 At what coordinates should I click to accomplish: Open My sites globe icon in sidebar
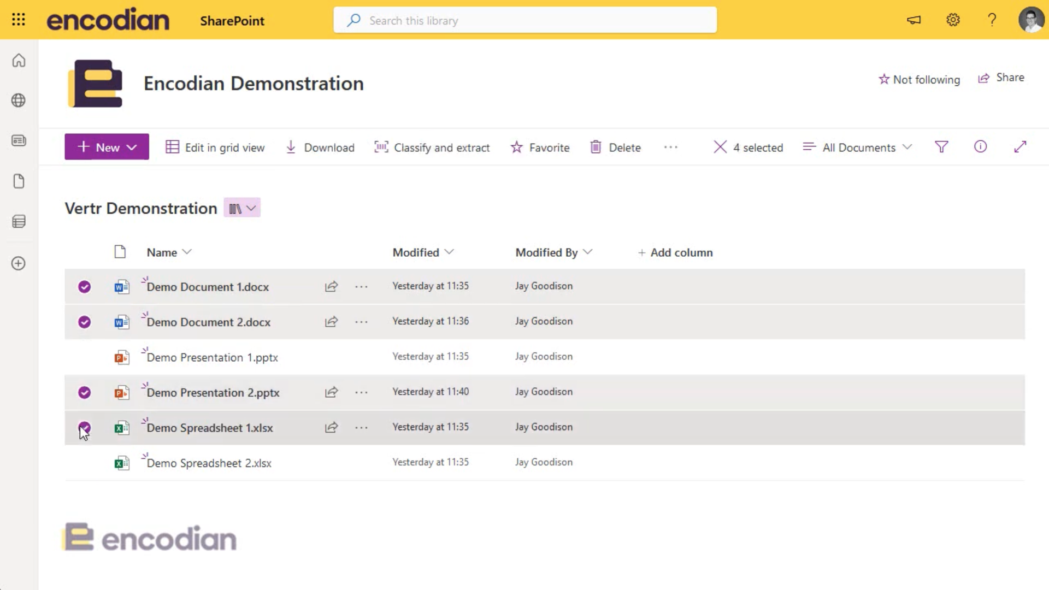coord(19,101)
